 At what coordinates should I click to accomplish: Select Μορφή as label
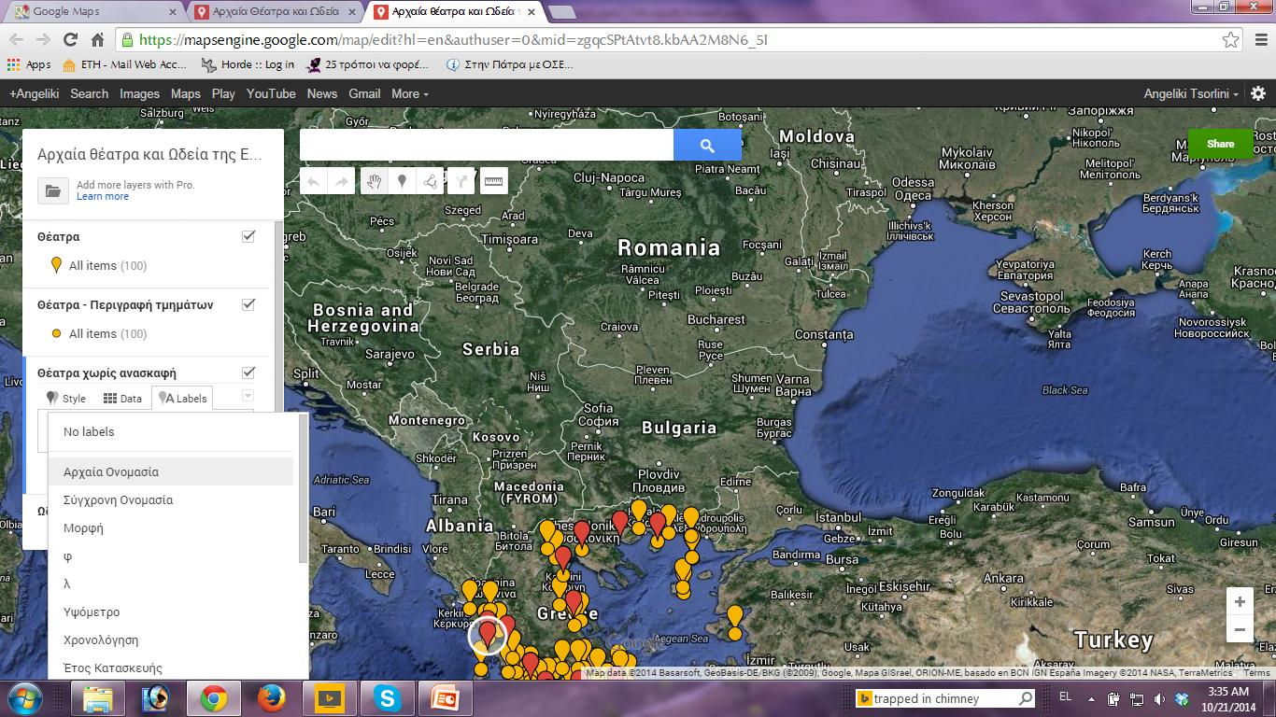[171, 528]
